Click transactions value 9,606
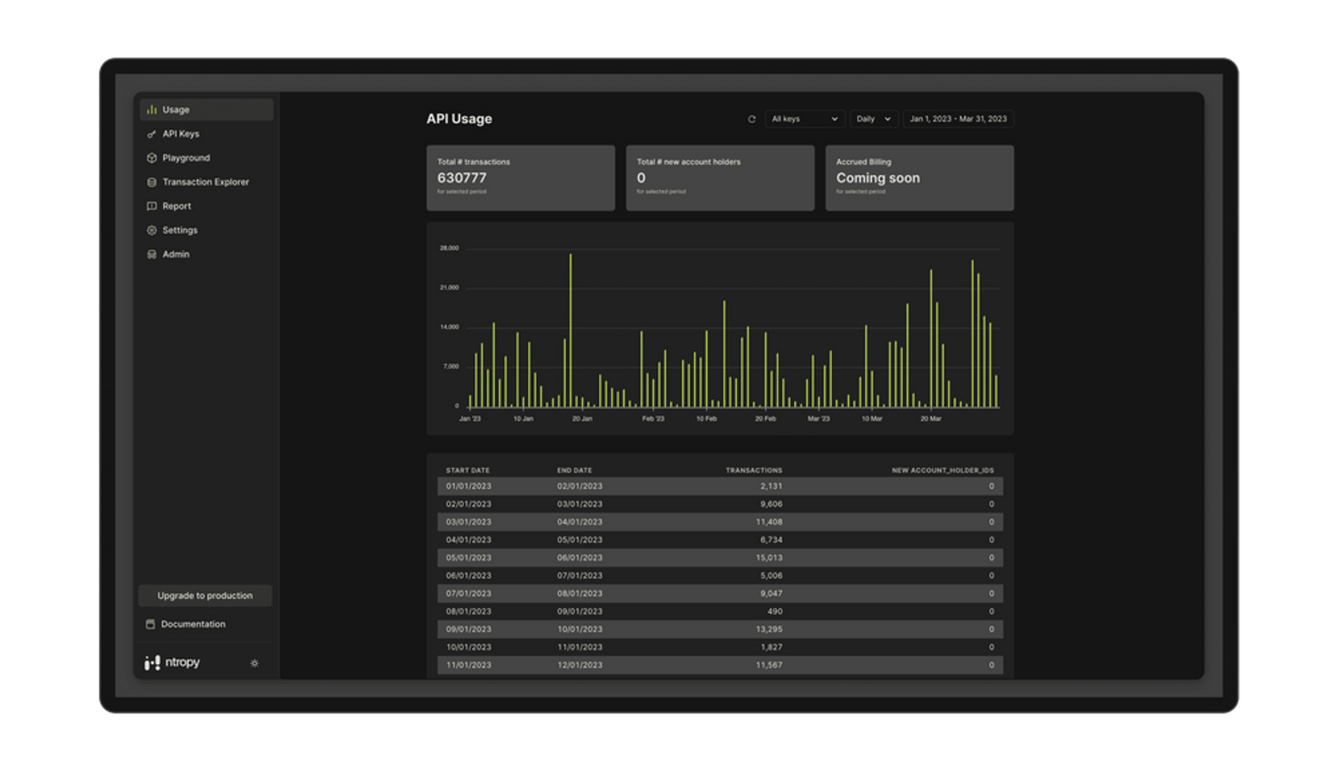The height and width of the screenshot is (771, 1337). (771, 504)
